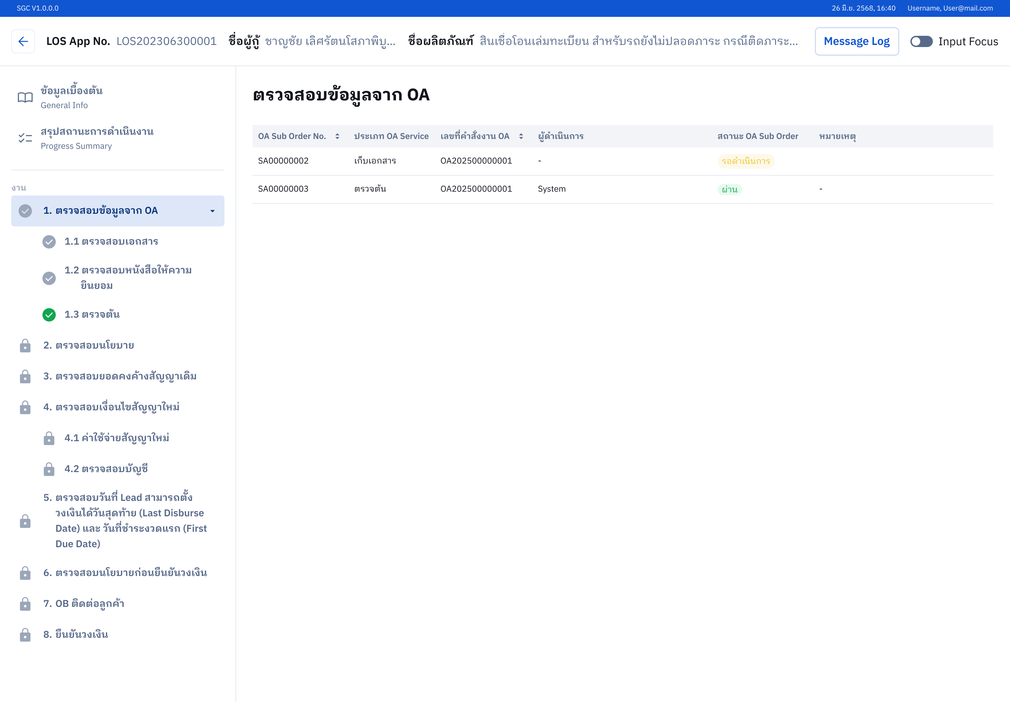Select 7. OB ติดต่อลูกค้า menu item
1010x702 pixels.
point(83,603)
